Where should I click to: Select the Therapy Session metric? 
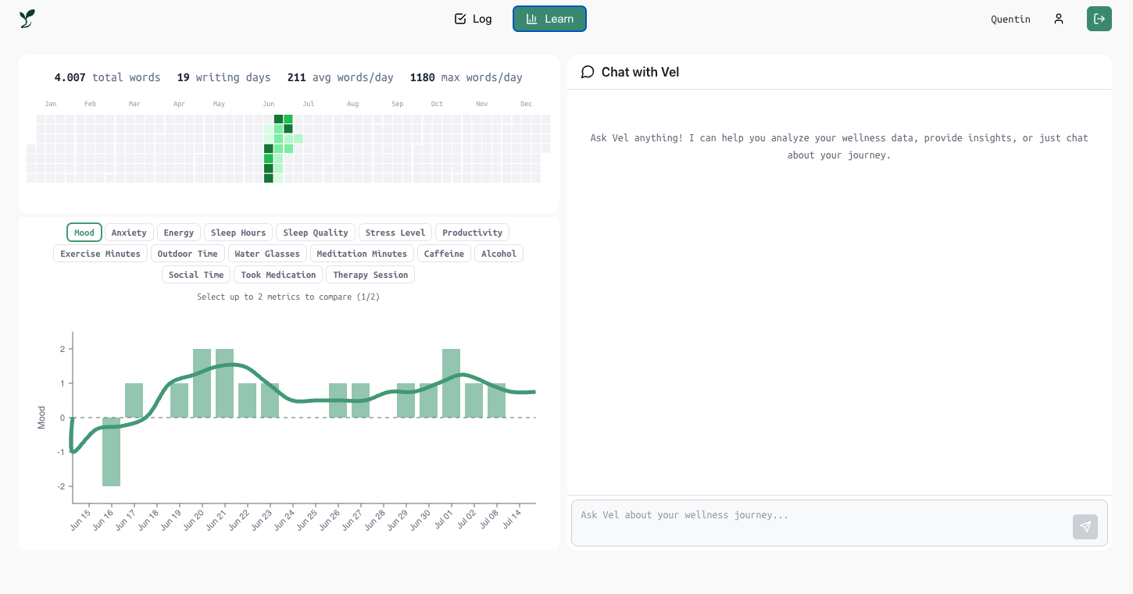coord(370,275)
